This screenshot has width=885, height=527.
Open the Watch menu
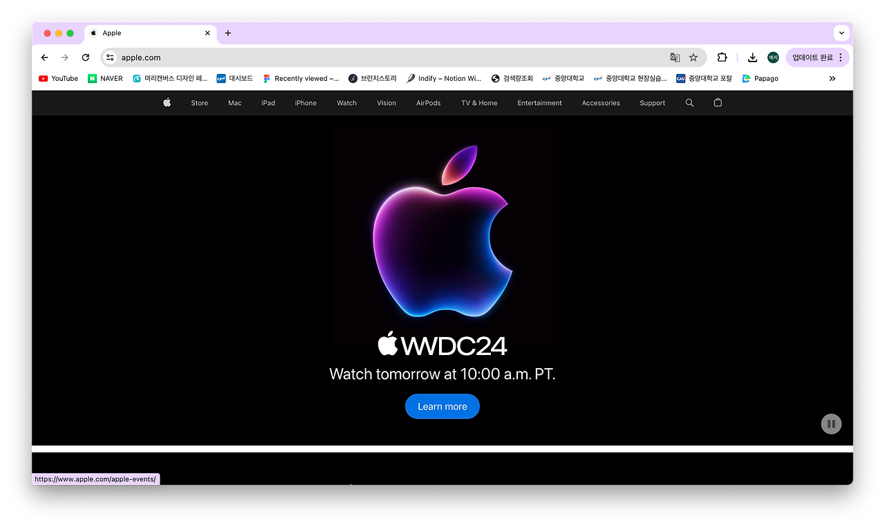pyautogui.click(x=347, y=103)
